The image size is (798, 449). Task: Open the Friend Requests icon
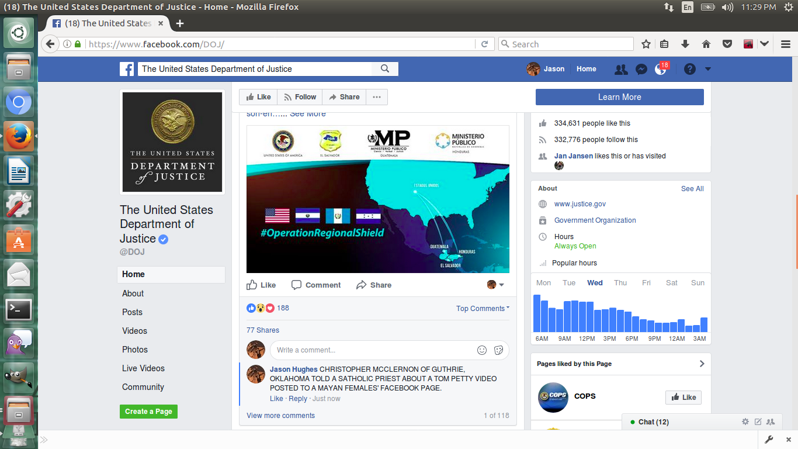click(621, 69)
